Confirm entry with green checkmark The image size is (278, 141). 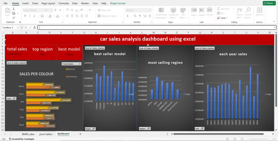click(30, 28)
